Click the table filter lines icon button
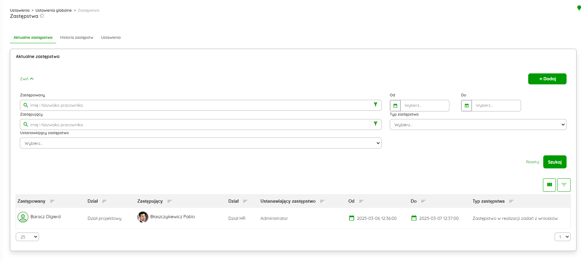Viewport: 583px width, 261px height. 563,185
